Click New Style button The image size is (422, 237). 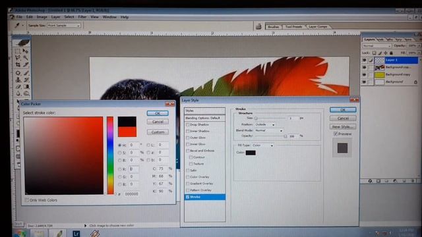[343, 126]
